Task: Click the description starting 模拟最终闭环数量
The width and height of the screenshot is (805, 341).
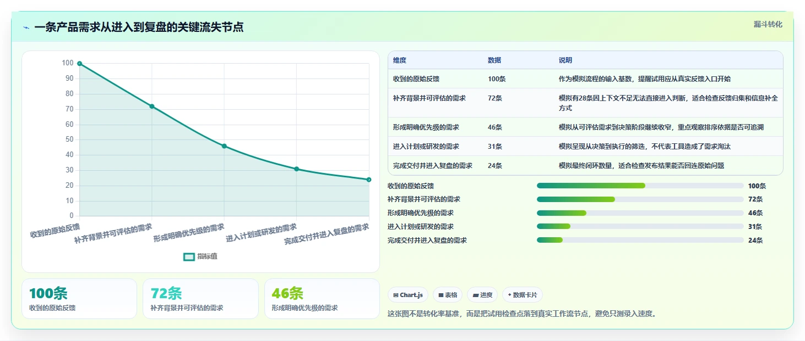Action: [x=641, y=166]
